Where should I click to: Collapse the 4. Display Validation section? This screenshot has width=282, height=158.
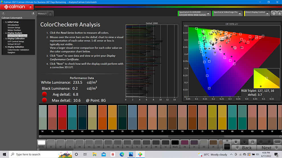[x=4, y=47]
